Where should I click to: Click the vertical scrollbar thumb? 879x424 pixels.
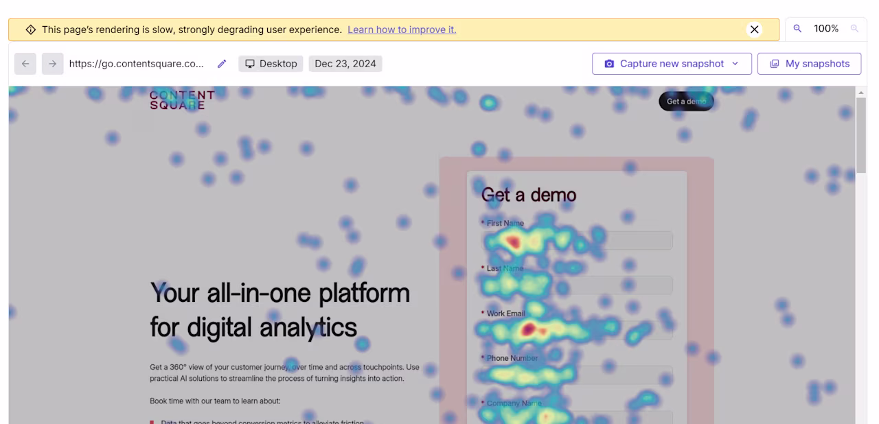861,135
